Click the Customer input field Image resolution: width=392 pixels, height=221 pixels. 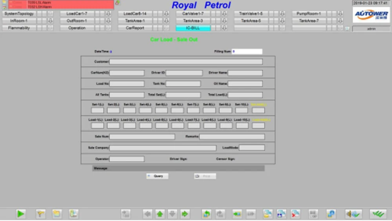(x=186, y=62)
